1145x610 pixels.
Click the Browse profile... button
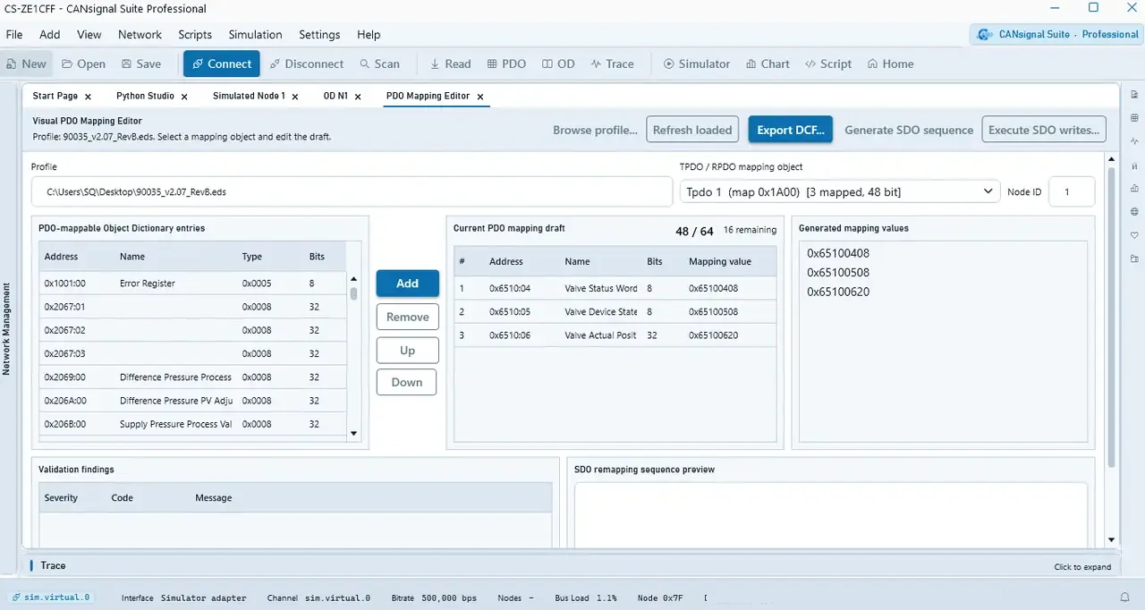point(595,130)
